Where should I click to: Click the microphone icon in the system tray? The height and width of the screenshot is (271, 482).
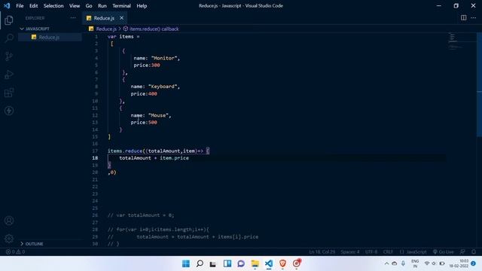pos(403,263)
